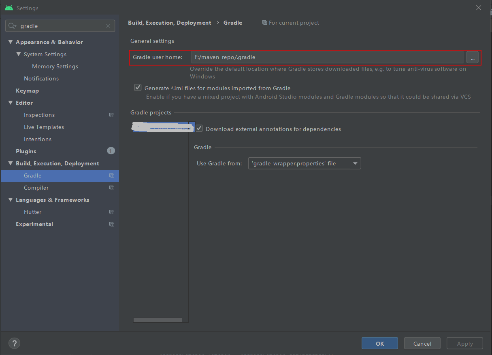Open Notifications settings
The height and width of the screenshot is (355, 492).
coord(41,78)
